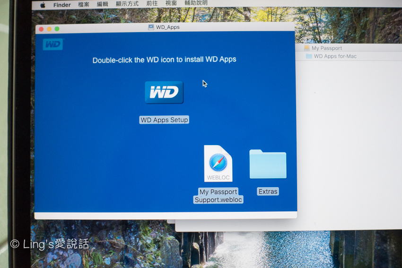Open the 前往 menu
Image resolution: width=402 pixels, height=268 pixels.
point(152,3)
